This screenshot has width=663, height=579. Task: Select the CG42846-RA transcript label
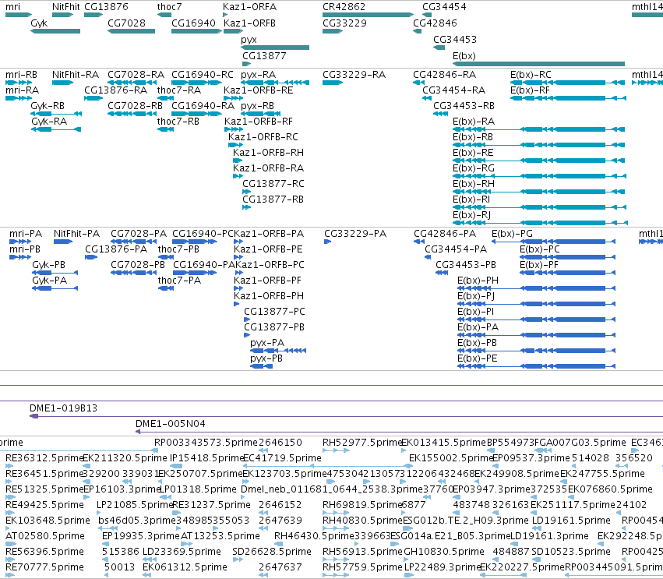(444, 75)
